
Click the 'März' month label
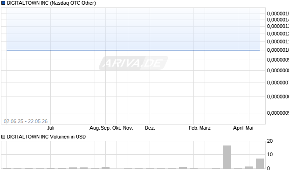tap(205, 128)
